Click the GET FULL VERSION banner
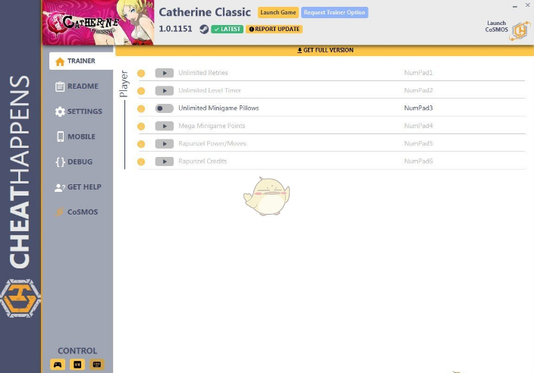534x373 pixels. pyautogui.click(x=325, y=50)
